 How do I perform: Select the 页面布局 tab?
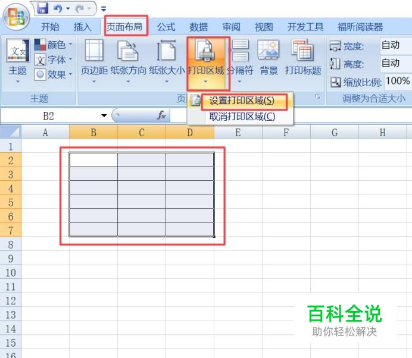(124, 27)
